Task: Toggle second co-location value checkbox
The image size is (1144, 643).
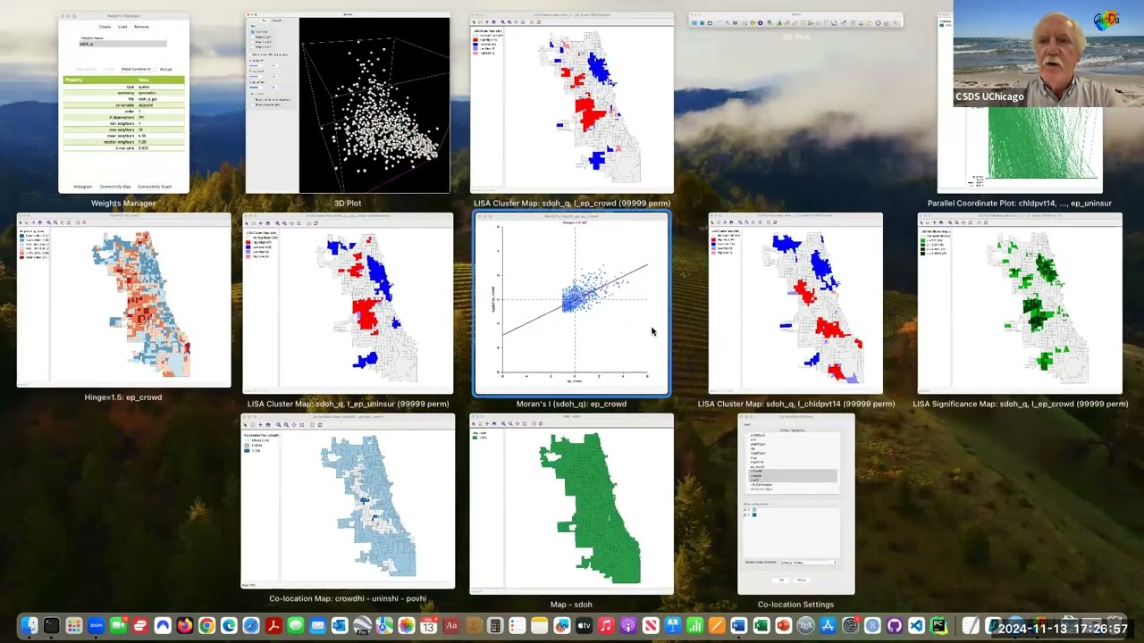Action: 744,515
